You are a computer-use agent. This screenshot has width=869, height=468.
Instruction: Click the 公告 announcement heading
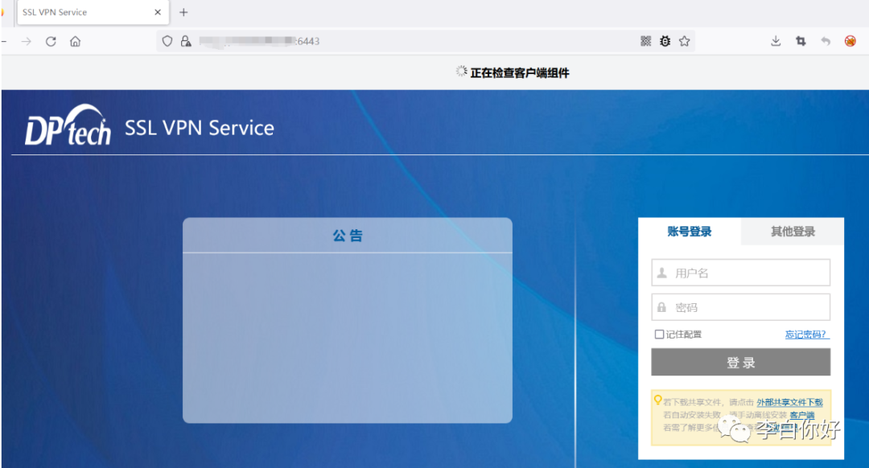click(348, 236)
